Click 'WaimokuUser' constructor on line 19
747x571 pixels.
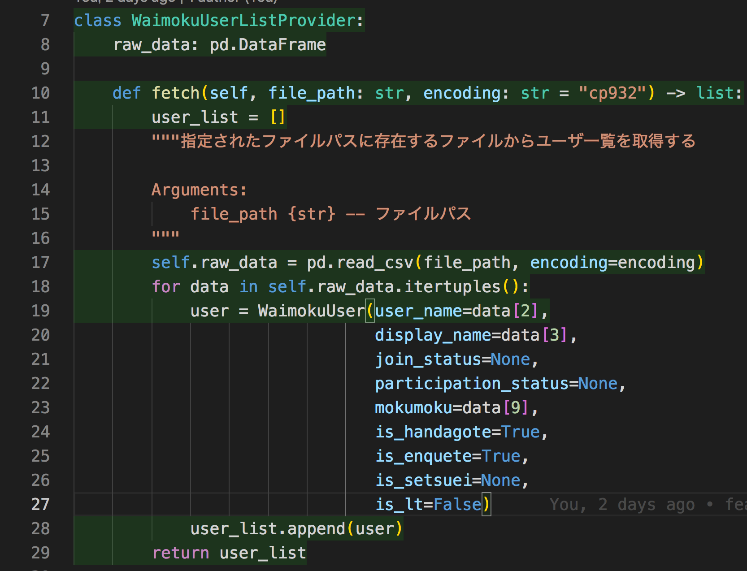(311, 311)
